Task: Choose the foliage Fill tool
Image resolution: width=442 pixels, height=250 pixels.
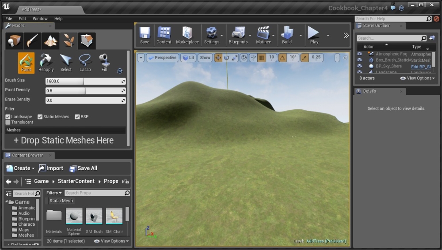Action: click(104, 63)
